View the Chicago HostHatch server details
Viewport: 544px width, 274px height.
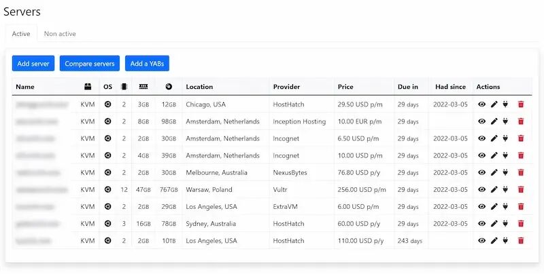click(481, 104)
